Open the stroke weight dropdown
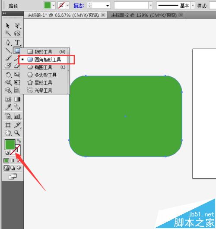Screen dimensions: 216x229 click(x=108, y=6)
